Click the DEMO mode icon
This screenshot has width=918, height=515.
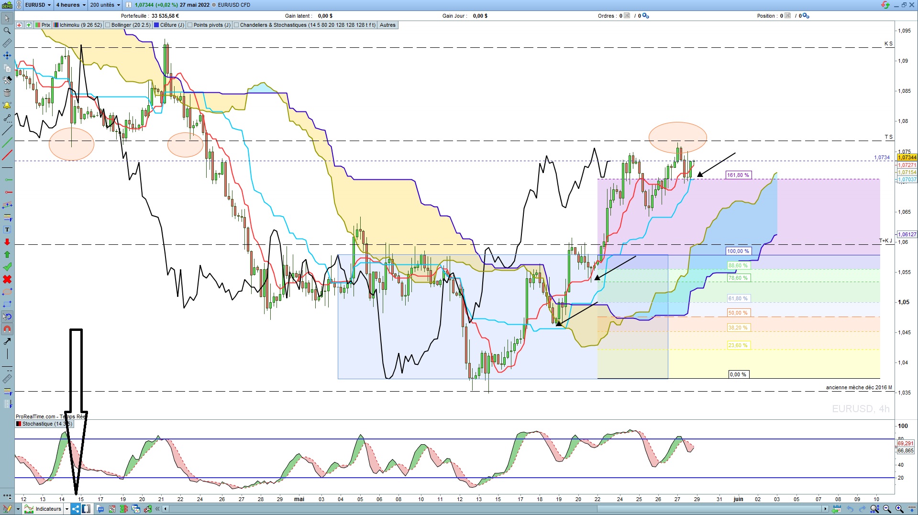pos(7,5)
